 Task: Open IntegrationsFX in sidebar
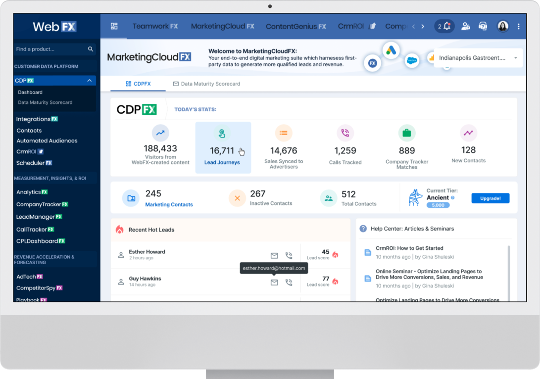pos(37,119)
